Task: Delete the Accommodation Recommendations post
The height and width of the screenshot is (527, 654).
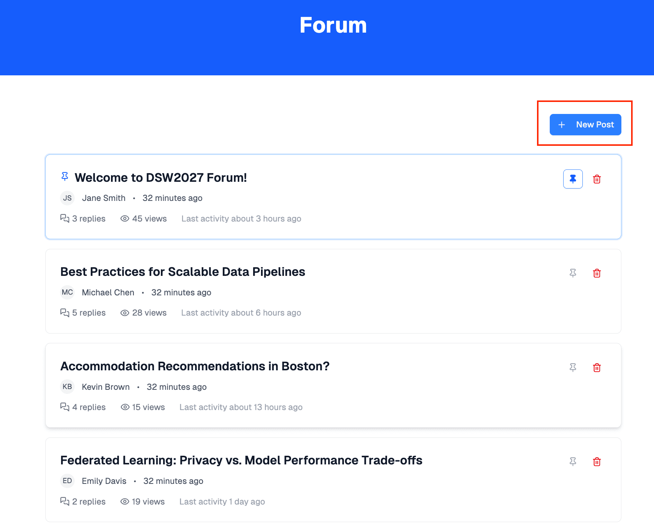Action: [x=597, y=368]
